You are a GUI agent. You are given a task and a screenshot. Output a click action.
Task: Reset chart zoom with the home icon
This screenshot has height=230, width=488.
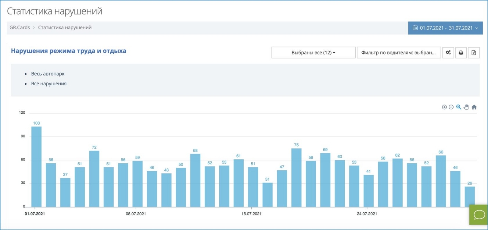[x=474, y=107]
